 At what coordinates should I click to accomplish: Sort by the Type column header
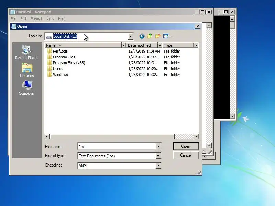coord(178,45)
